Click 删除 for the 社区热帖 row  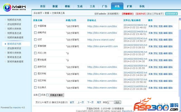pos(170,81)
